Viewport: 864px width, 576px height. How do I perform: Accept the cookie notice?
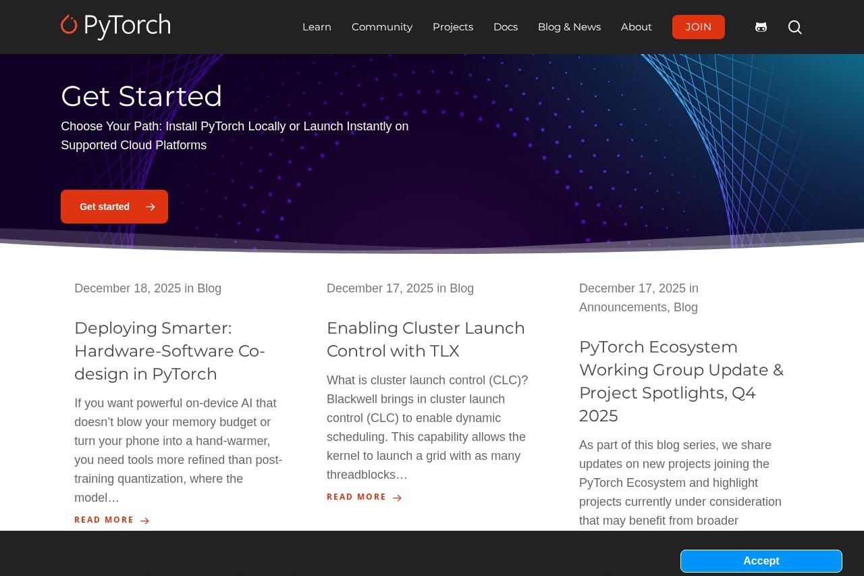click(761, 560)
